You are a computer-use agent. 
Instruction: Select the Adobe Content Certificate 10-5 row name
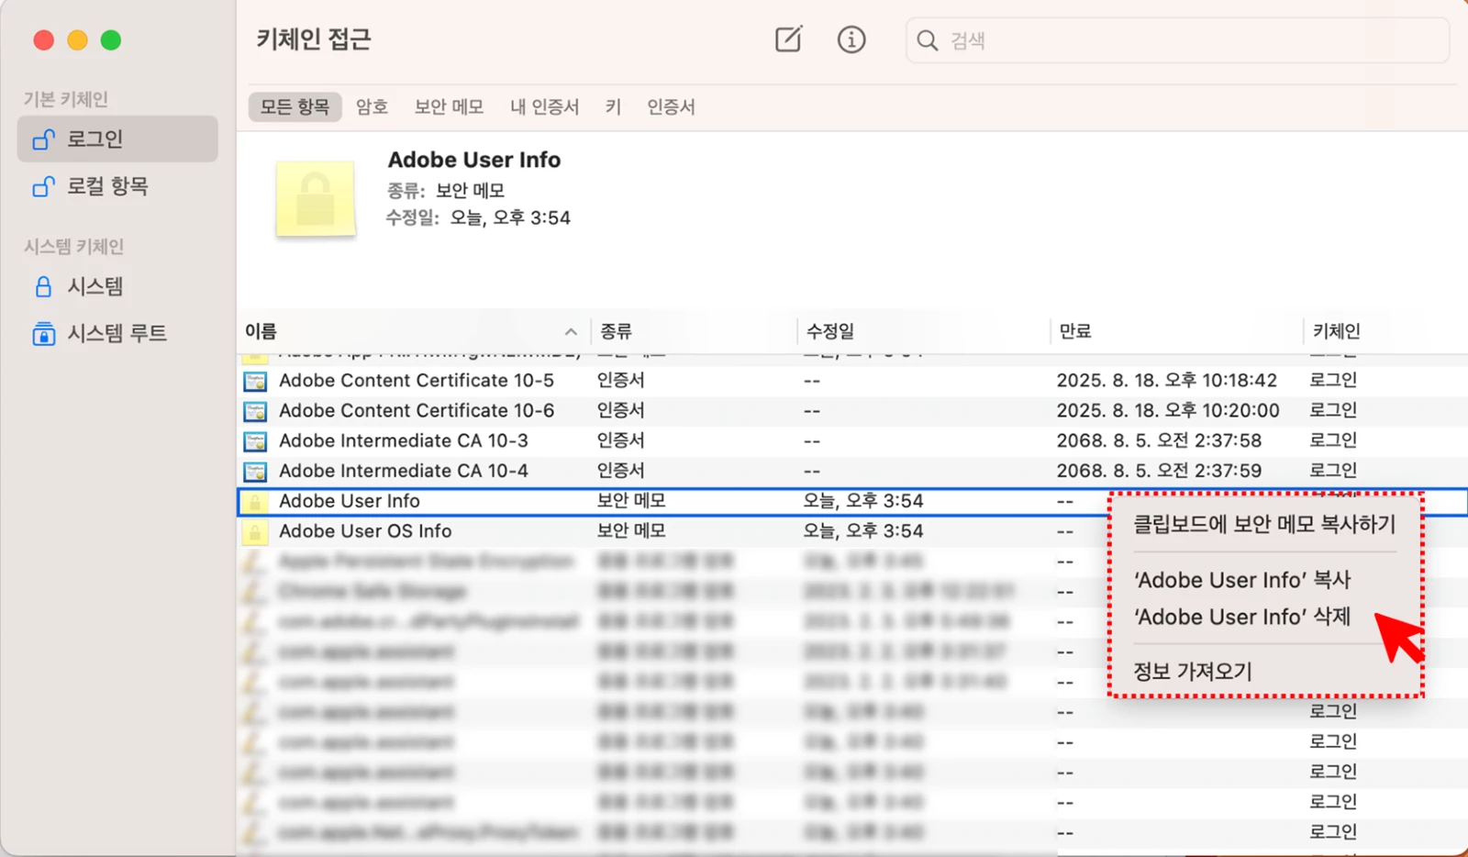click(417, 381)
